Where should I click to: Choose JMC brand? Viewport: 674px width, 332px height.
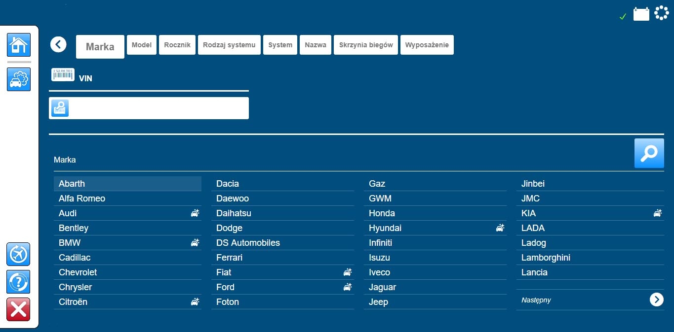[x=590, y=199]
